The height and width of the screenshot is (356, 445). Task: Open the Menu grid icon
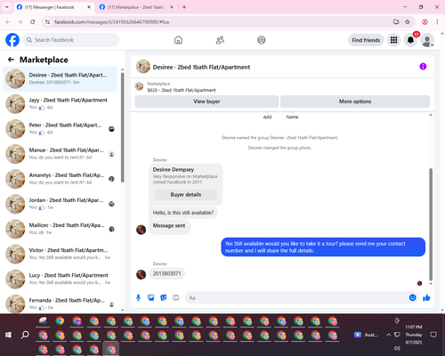[393, 40]
